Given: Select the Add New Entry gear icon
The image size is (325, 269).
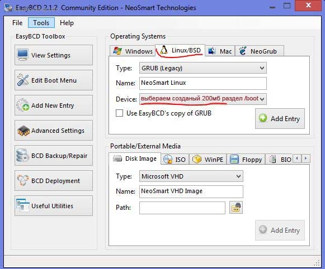Looking at the screenshot, I should 23,105.
